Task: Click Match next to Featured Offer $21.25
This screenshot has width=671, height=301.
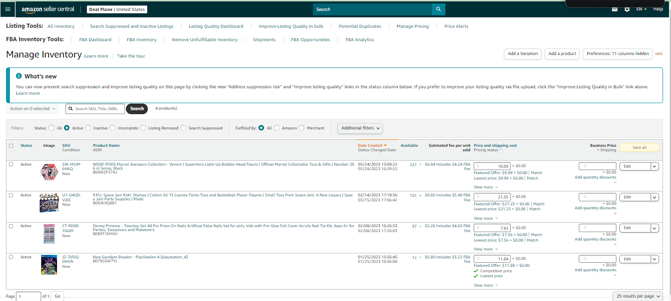Action: tap(539, 204)
